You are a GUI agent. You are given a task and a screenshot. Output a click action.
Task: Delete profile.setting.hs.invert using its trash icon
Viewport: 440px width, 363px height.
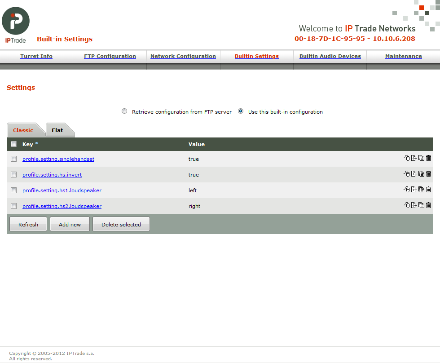tap(428, 174)
